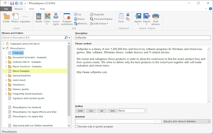This screenshot has height=134, width=213.
Task: Copy using the clipboard copy icon
Action: click(128, 19)
